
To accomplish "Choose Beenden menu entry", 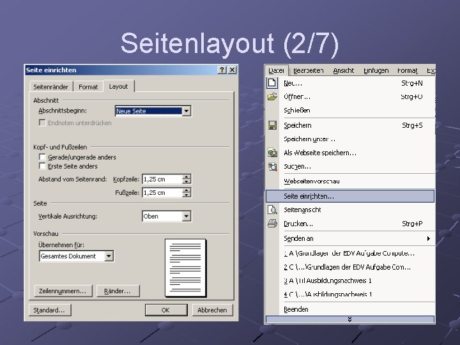I will [349, 309].
